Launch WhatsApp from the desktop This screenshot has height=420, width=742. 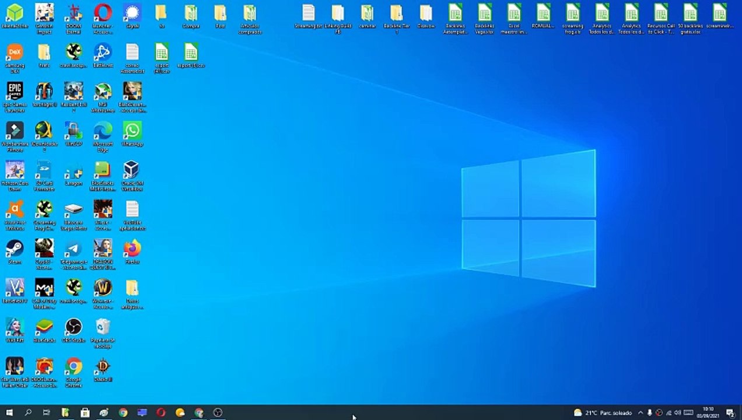click(x=132, y=134)
